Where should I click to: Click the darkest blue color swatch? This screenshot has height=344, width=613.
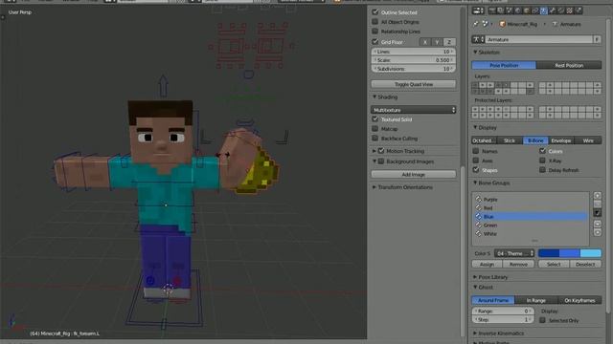(x=549, y=253)
